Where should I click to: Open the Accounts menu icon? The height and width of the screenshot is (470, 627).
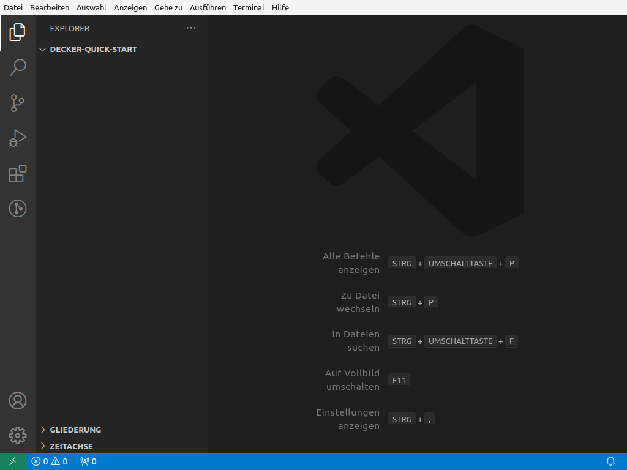[18, 400]
